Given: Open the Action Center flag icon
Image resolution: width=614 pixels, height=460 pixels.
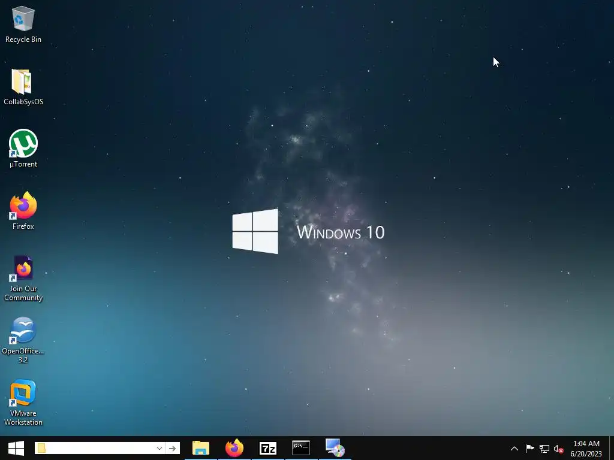Looking at the screenshot, I should [x=530, y=449].
